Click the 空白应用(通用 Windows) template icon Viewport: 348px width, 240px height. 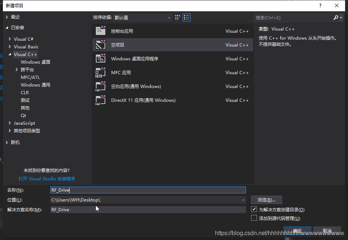pyautogui.click(x=101, y=86)
